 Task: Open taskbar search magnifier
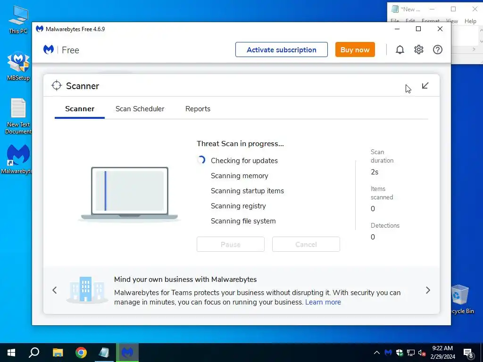click(x=34, y=353)
